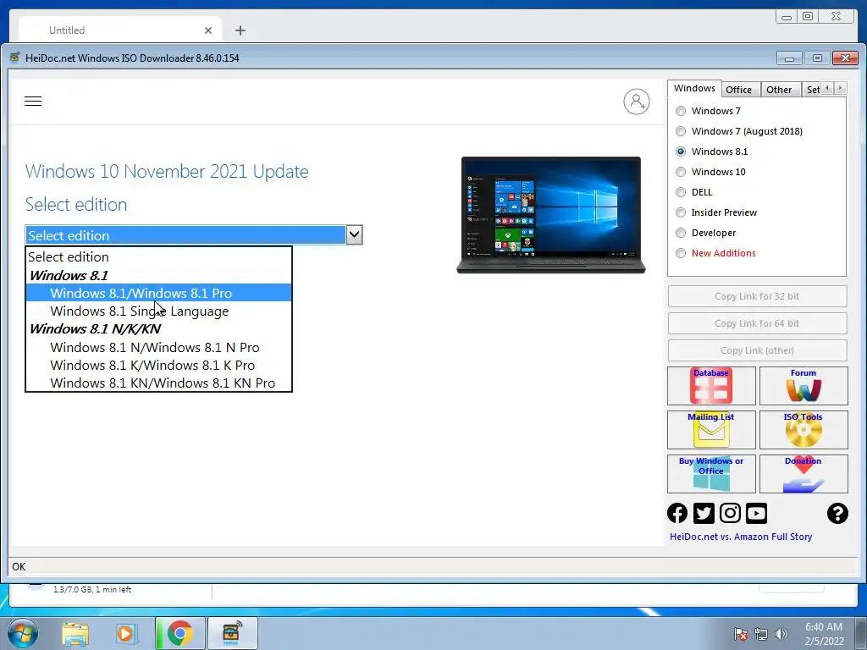
Task: Open the Mailing List tile
Action: click(711, 429)
